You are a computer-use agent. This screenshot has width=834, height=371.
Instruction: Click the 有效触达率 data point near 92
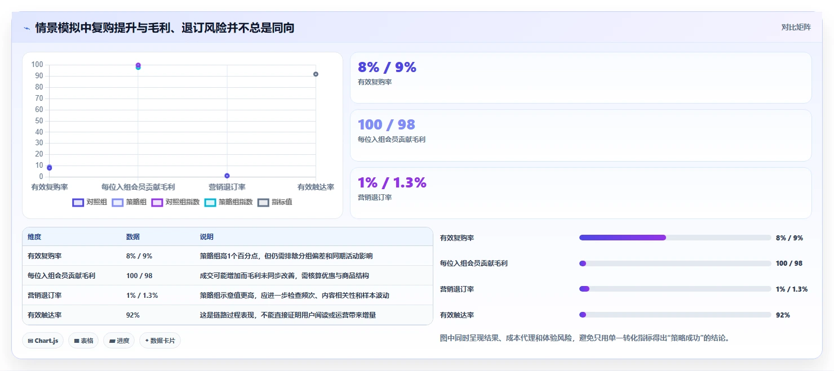tap(316, 74)
